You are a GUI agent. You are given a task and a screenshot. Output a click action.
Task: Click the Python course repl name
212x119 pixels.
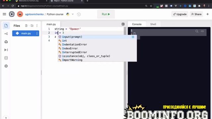coord(55,14)
